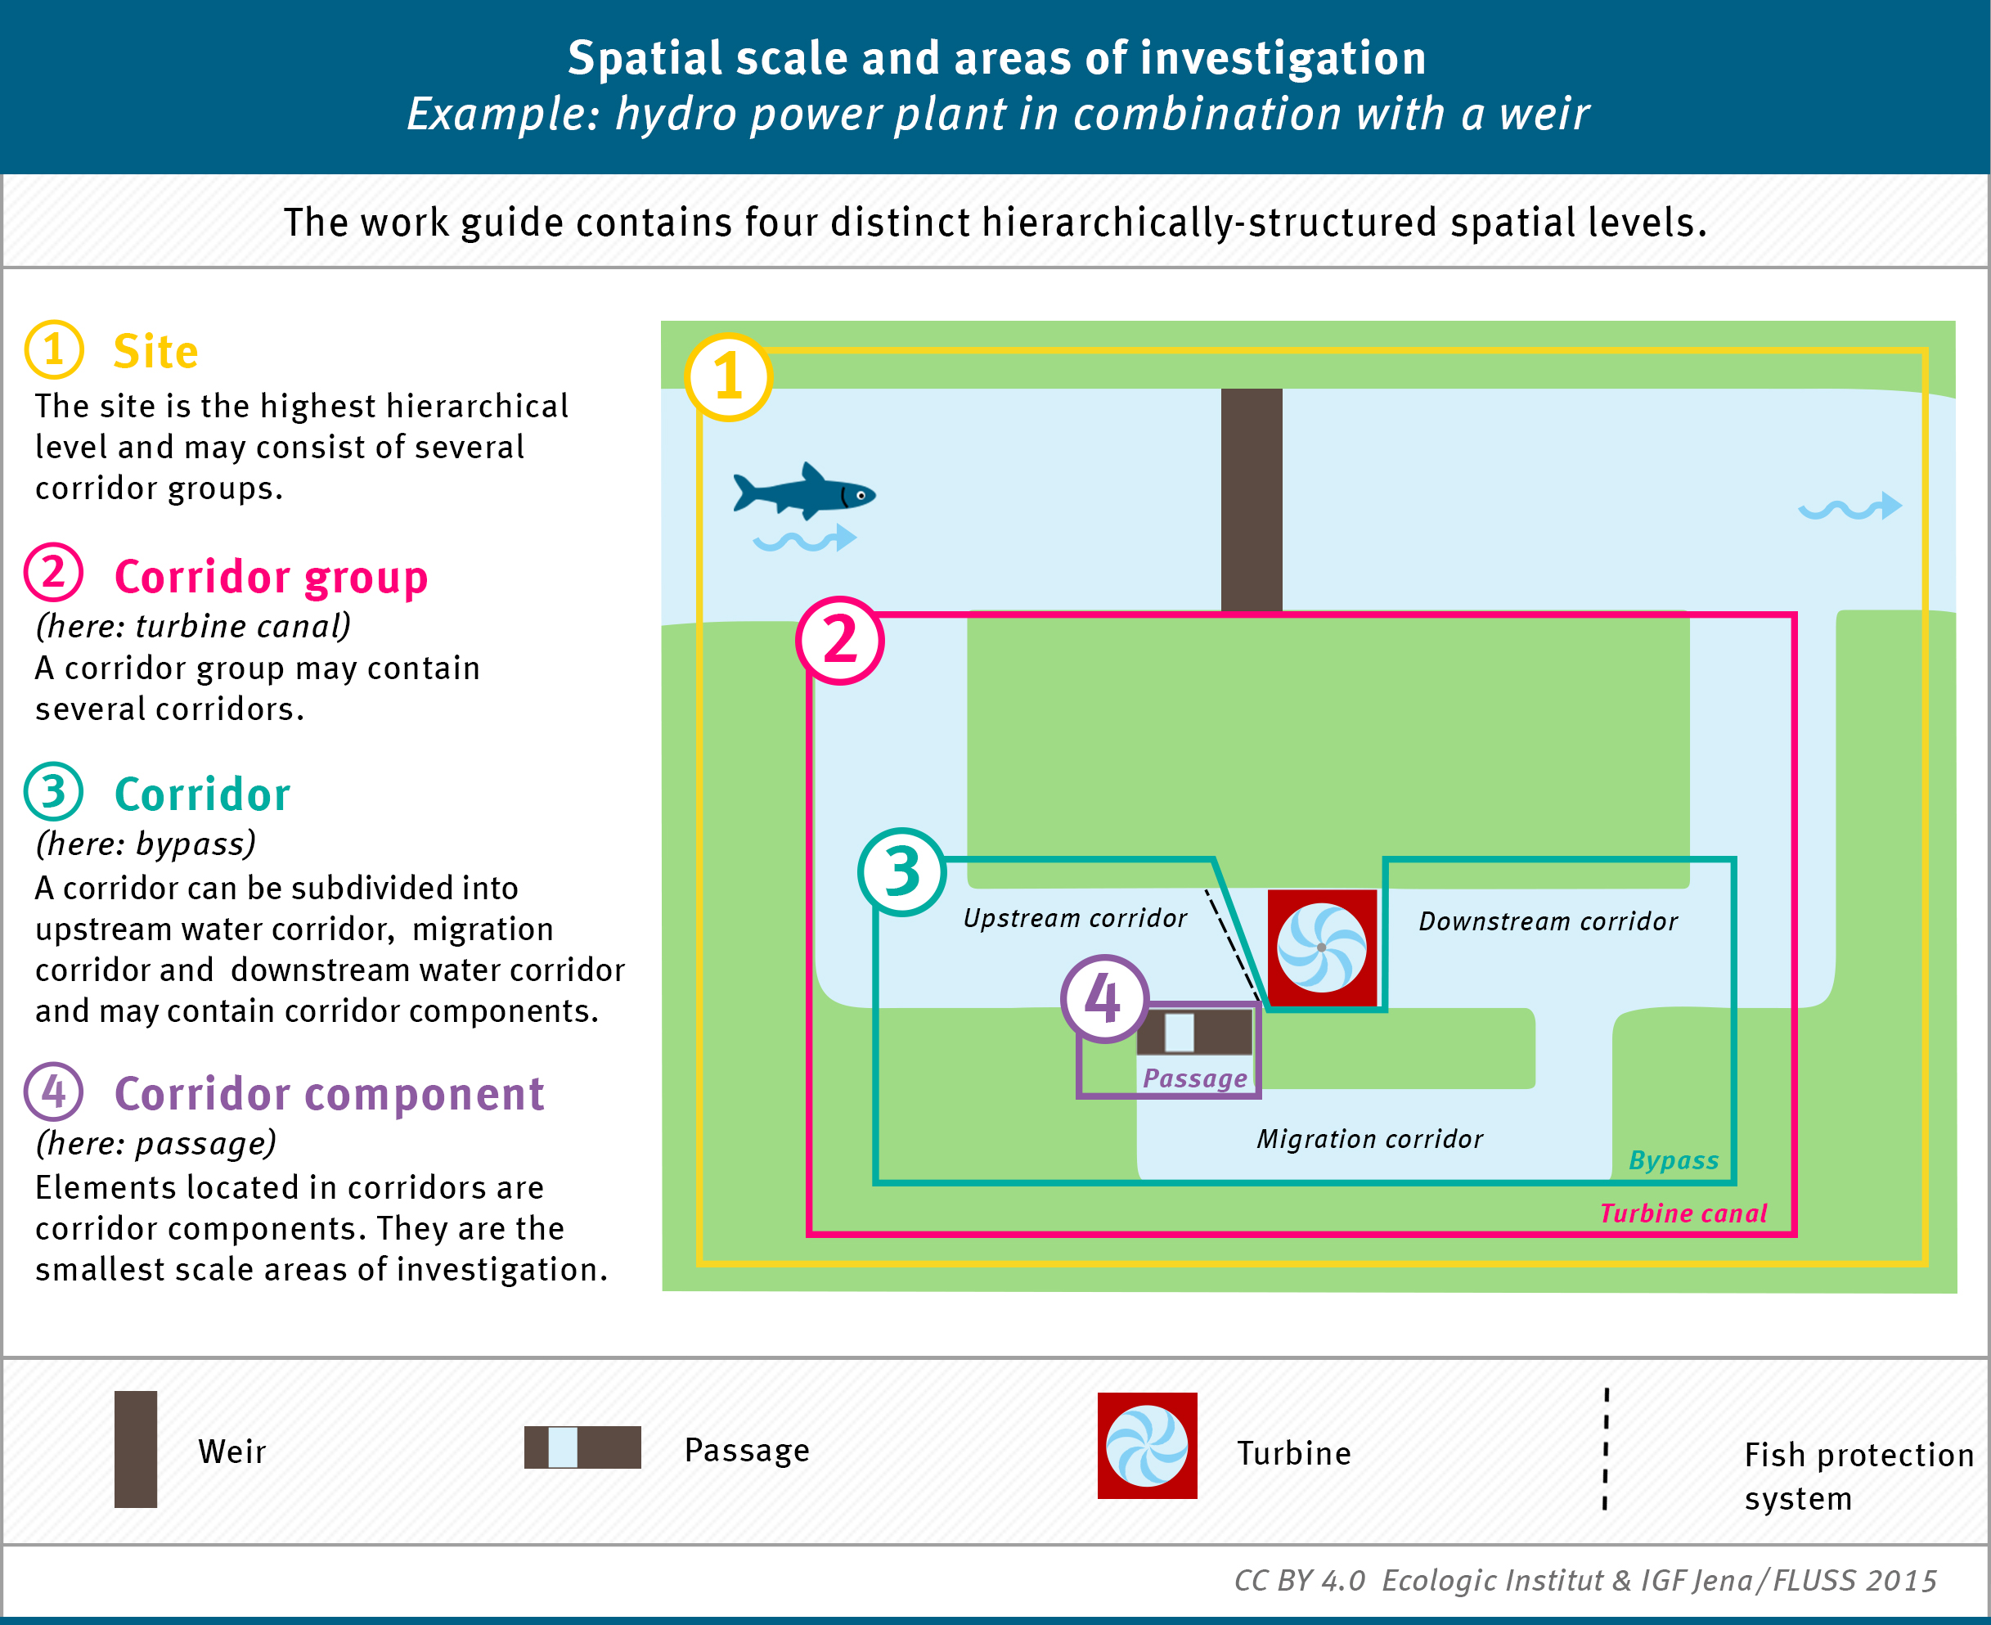Click the blue fish in the river
Image resolution: width=1991 pixels, height=1625 pixels.
click(804, 492)
